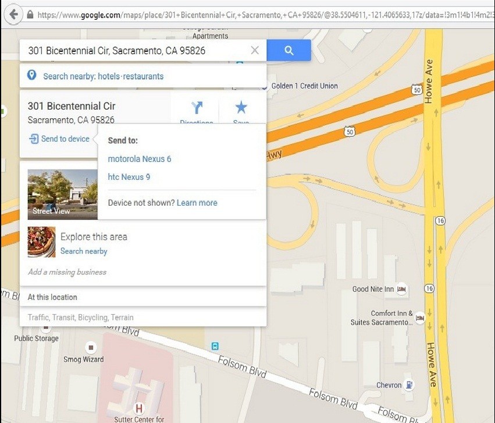
Task: Click the blue magnifier search button
Action: [x=289, y=50]
